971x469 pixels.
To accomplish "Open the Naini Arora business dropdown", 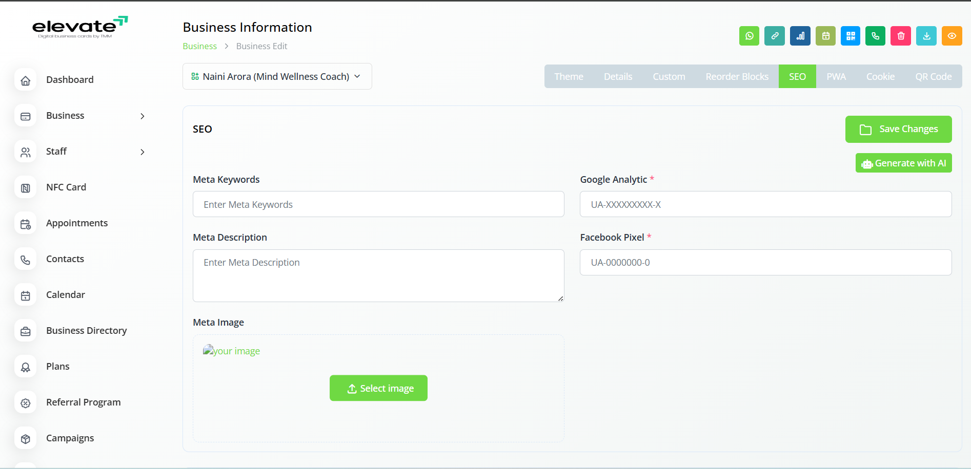I will pos(277,76).
